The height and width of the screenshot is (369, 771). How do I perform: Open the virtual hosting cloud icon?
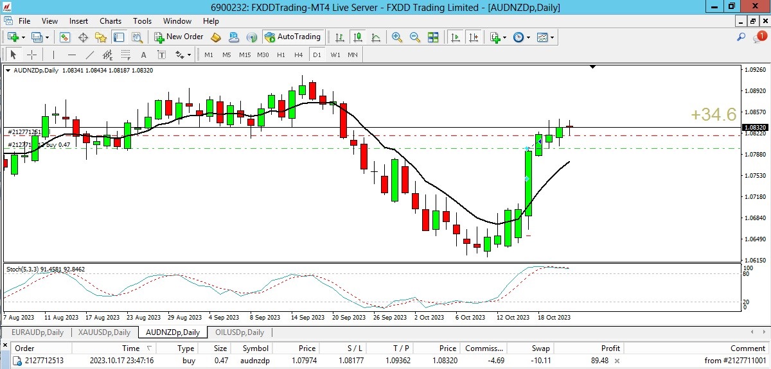[x=234, y=37]
